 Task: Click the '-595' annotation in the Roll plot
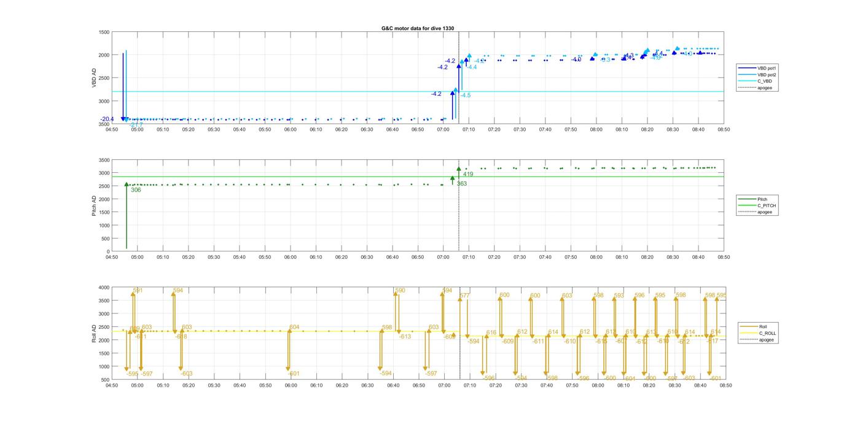(x=133, y=374)
